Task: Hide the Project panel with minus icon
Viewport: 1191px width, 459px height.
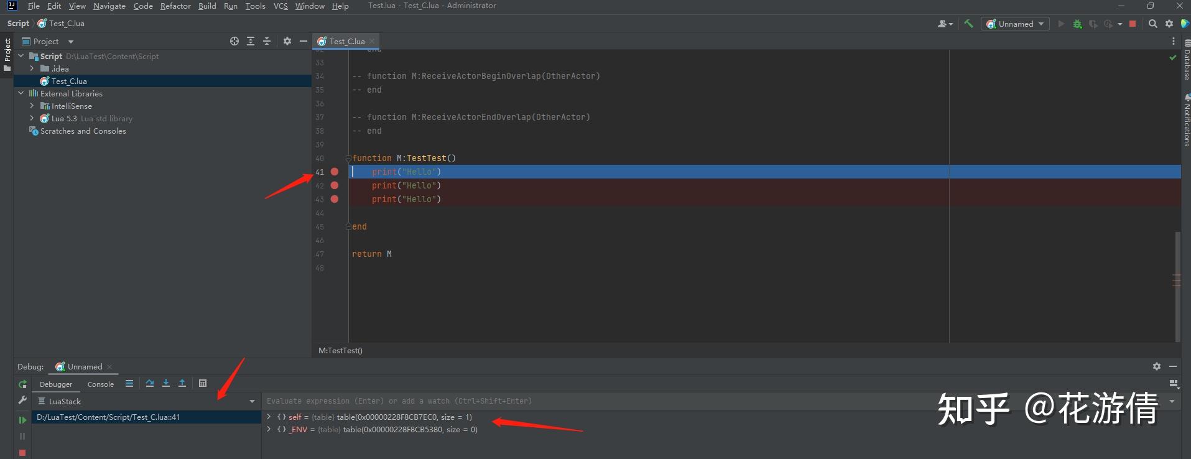Action: 304,41
